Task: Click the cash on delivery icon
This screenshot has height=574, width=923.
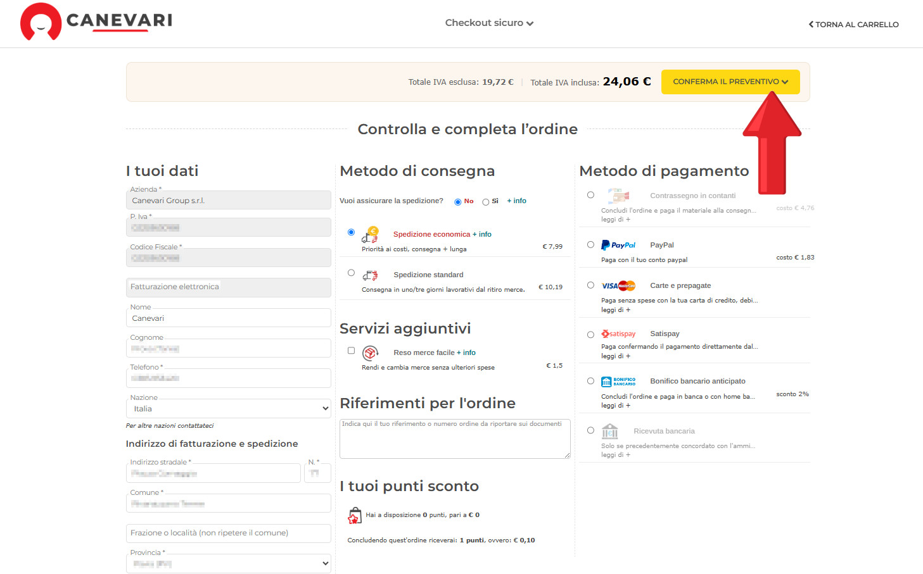Action: click(618, 196)
